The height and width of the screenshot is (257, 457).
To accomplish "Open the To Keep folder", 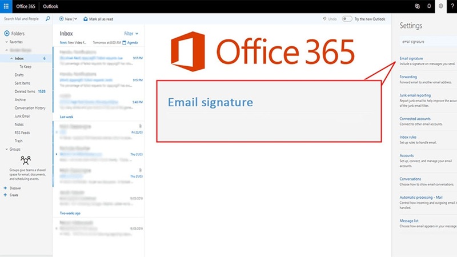I will coord(25,67).
